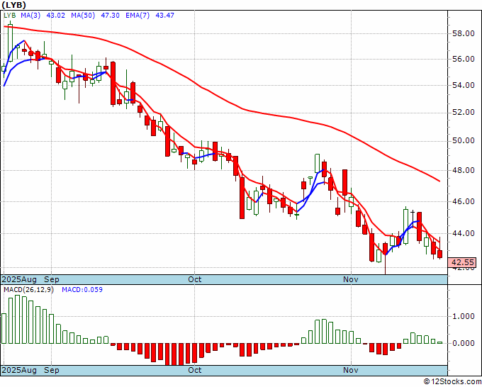Click Sep on MACD panel time axis

(x=51, y=370)
